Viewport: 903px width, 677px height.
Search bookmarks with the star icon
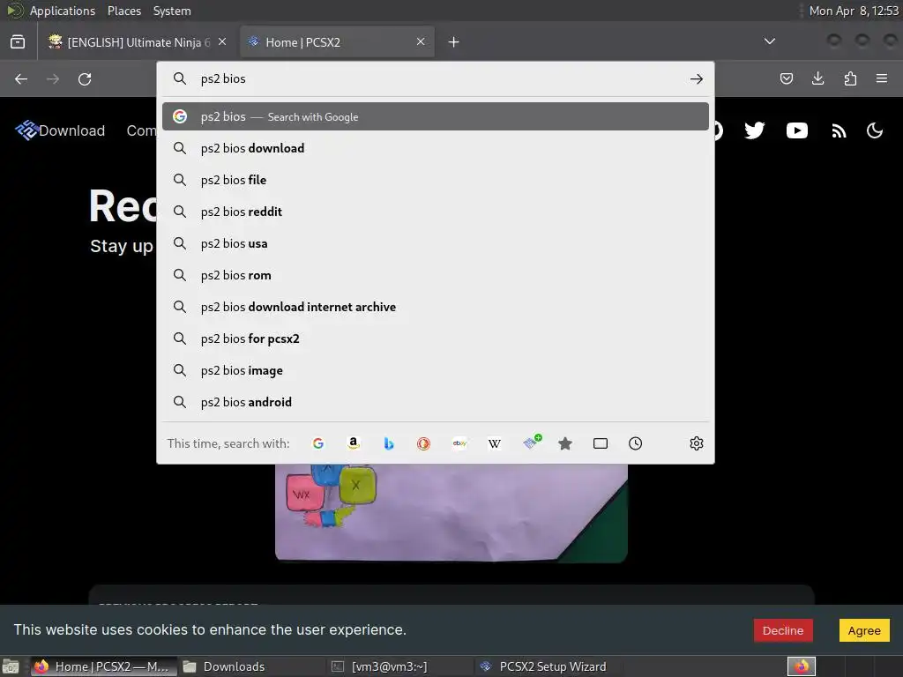pyautogui.click(x=565, y=443)
